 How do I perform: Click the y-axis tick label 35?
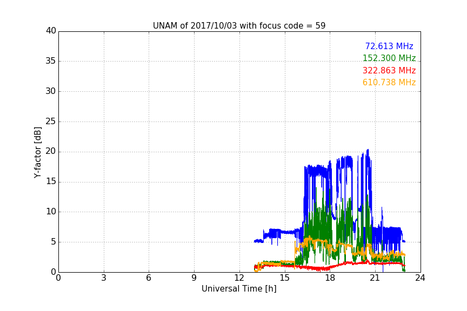coord(51,61)
